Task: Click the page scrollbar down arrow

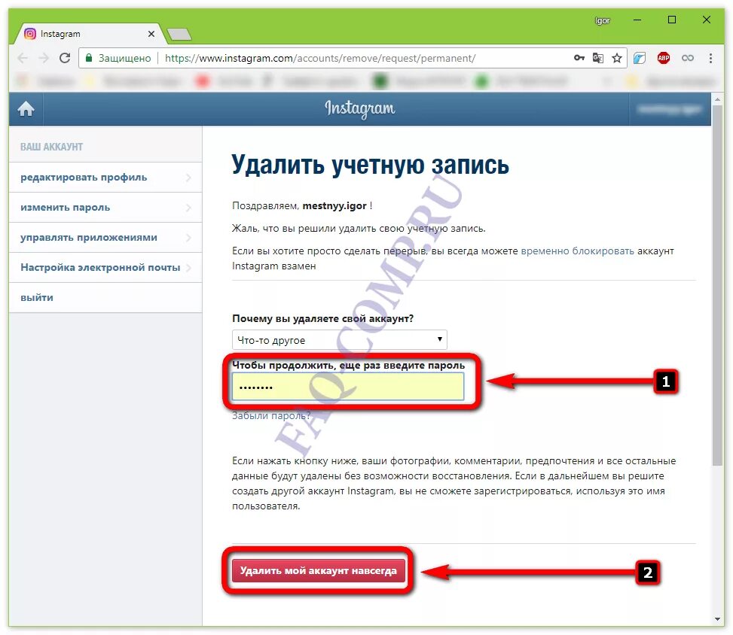Action: tap(718, 619)
